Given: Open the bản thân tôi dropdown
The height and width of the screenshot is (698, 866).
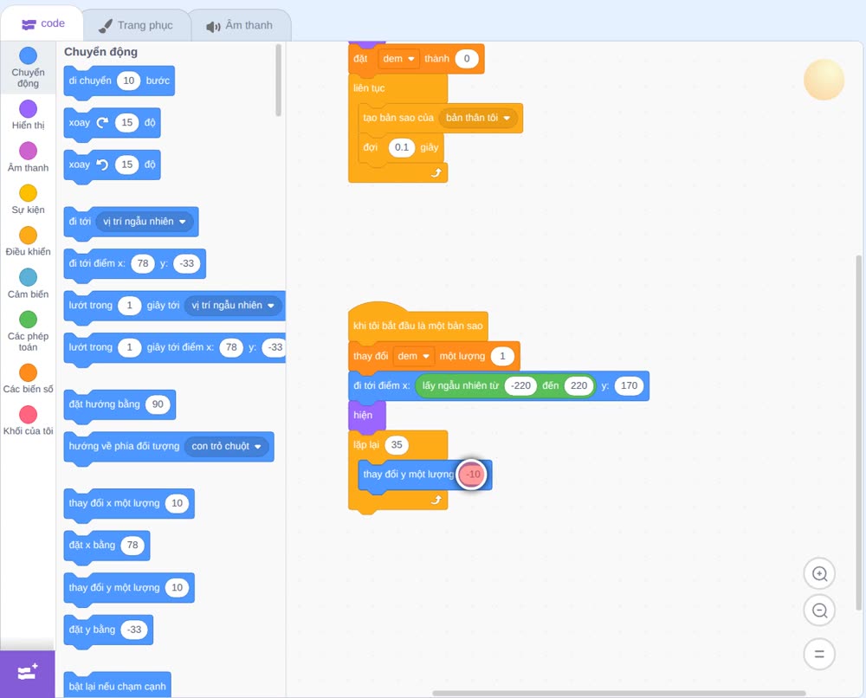Looking at the screenshot, I should [478, 118].
